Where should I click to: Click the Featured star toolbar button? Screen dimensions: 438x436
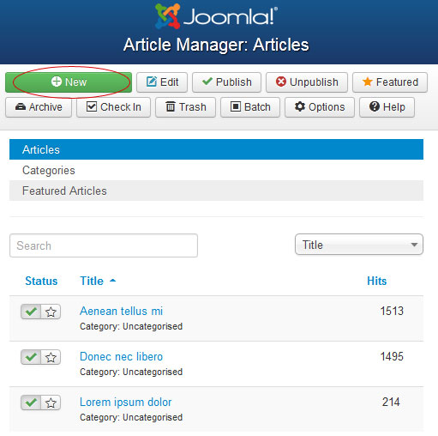click(390, 82)
